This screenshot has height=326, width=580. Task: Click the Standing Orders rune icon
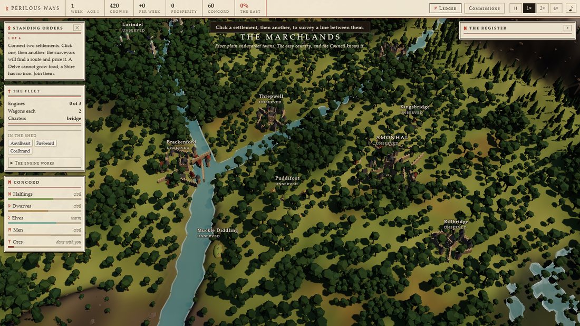pyautogui.click(x=9, y=28)
